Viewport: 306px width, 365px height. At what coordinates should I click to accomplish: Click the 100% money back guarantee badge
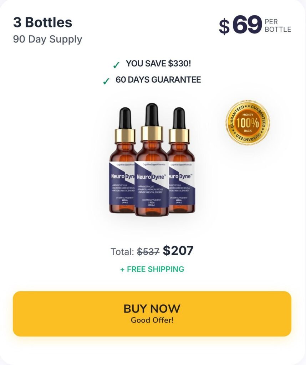coord(248,123)
